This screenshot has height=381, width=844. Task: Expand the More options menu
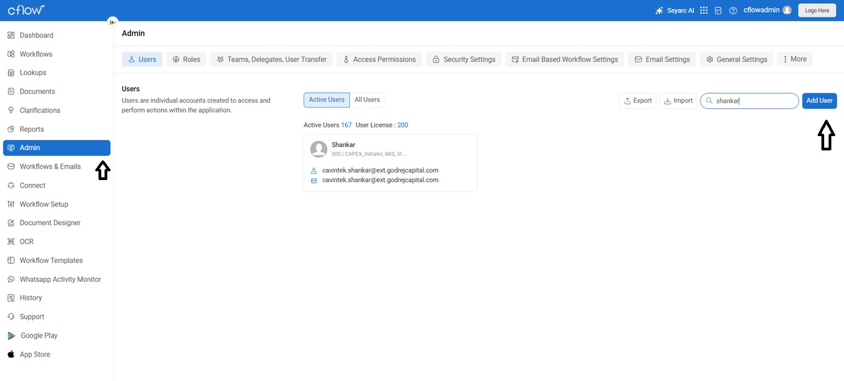pyautogui.click(x=794, y=59)
